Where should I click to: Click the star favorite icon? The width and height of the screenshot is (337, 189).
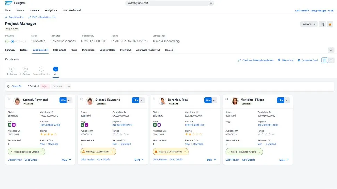330,24
